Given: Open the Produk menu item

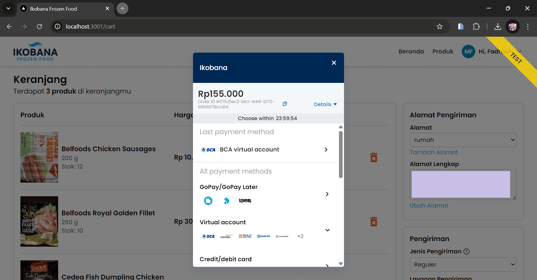Looking at the screenshot, I should click(443, 52).
